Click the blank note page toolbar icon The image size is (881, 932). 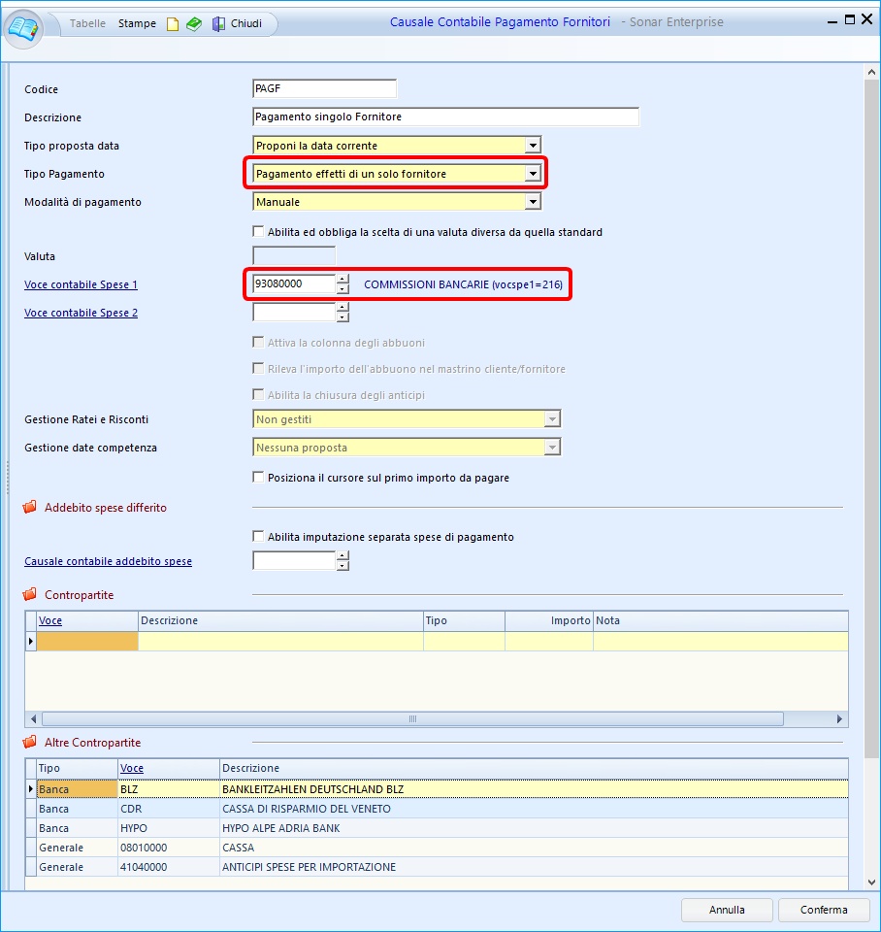click(x=173, y=23)
